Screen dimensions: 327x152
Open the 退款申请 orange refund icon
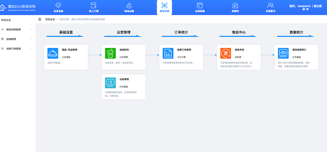(225, 53)
